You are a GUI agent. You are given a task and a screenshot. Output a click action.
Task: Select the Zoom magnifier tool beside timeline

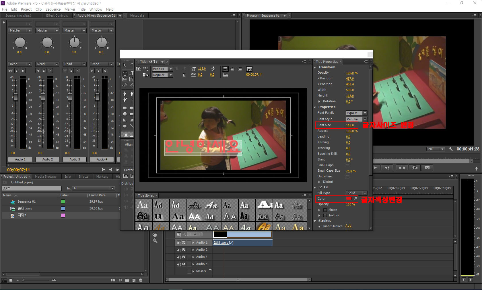[x=155, y=241]
